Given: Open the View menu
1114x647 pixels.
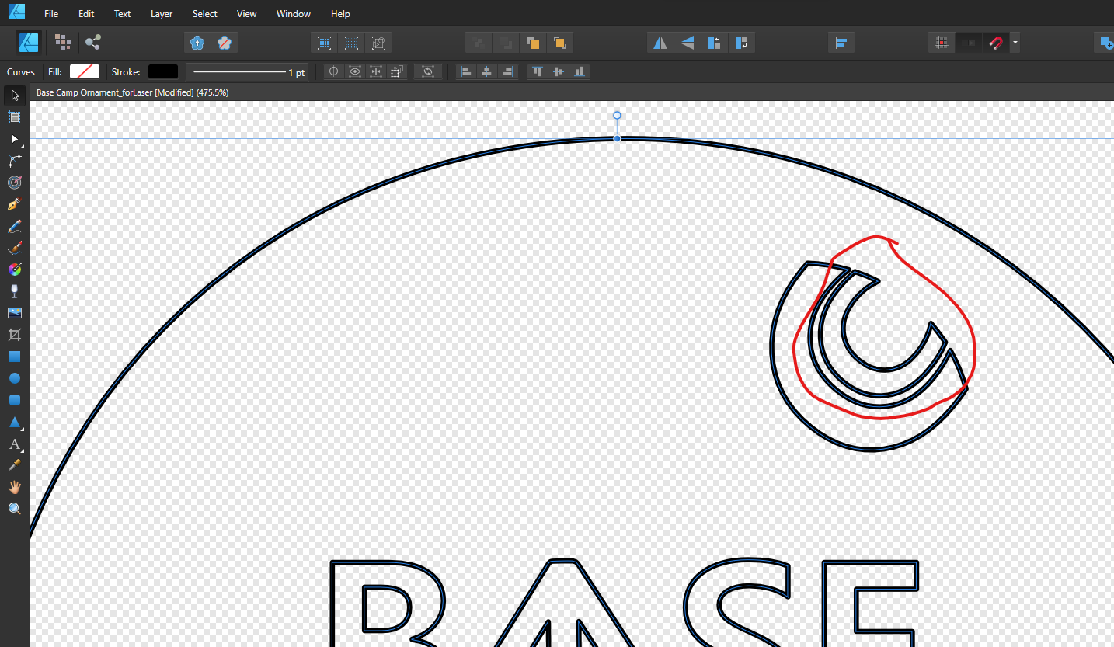Looking at the screenshot, I should coord(246,14).
